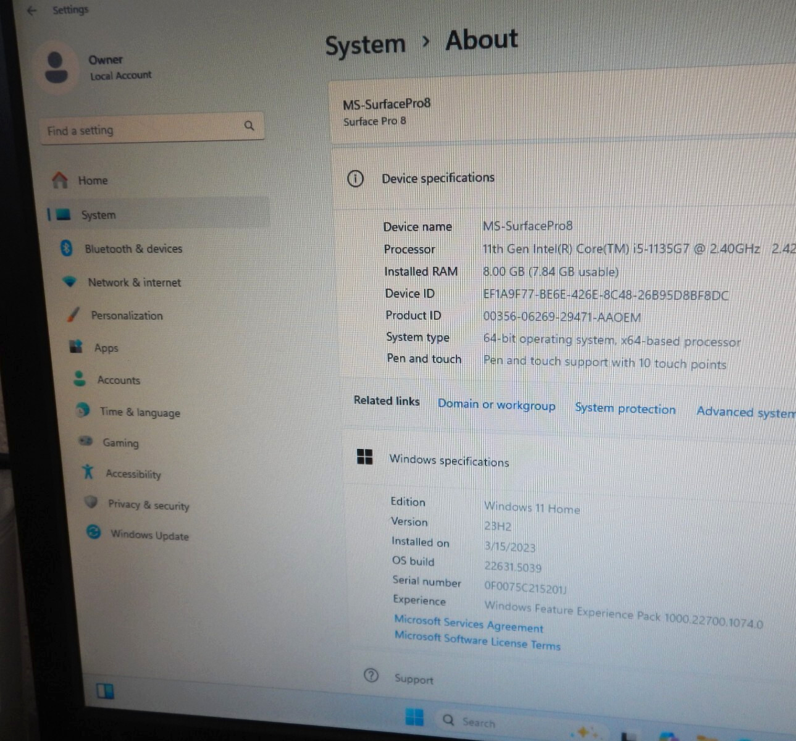This screenshot has width=796, height=741.
Task: Open the widgets icon in taskbar corner
Action: tap(106, 691)
